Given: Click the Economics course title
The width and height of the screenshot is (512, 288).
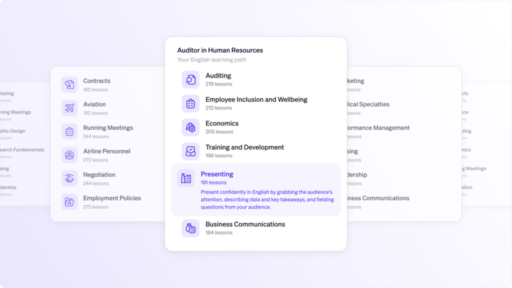Looking at the screenshot, I should point(222,123).
